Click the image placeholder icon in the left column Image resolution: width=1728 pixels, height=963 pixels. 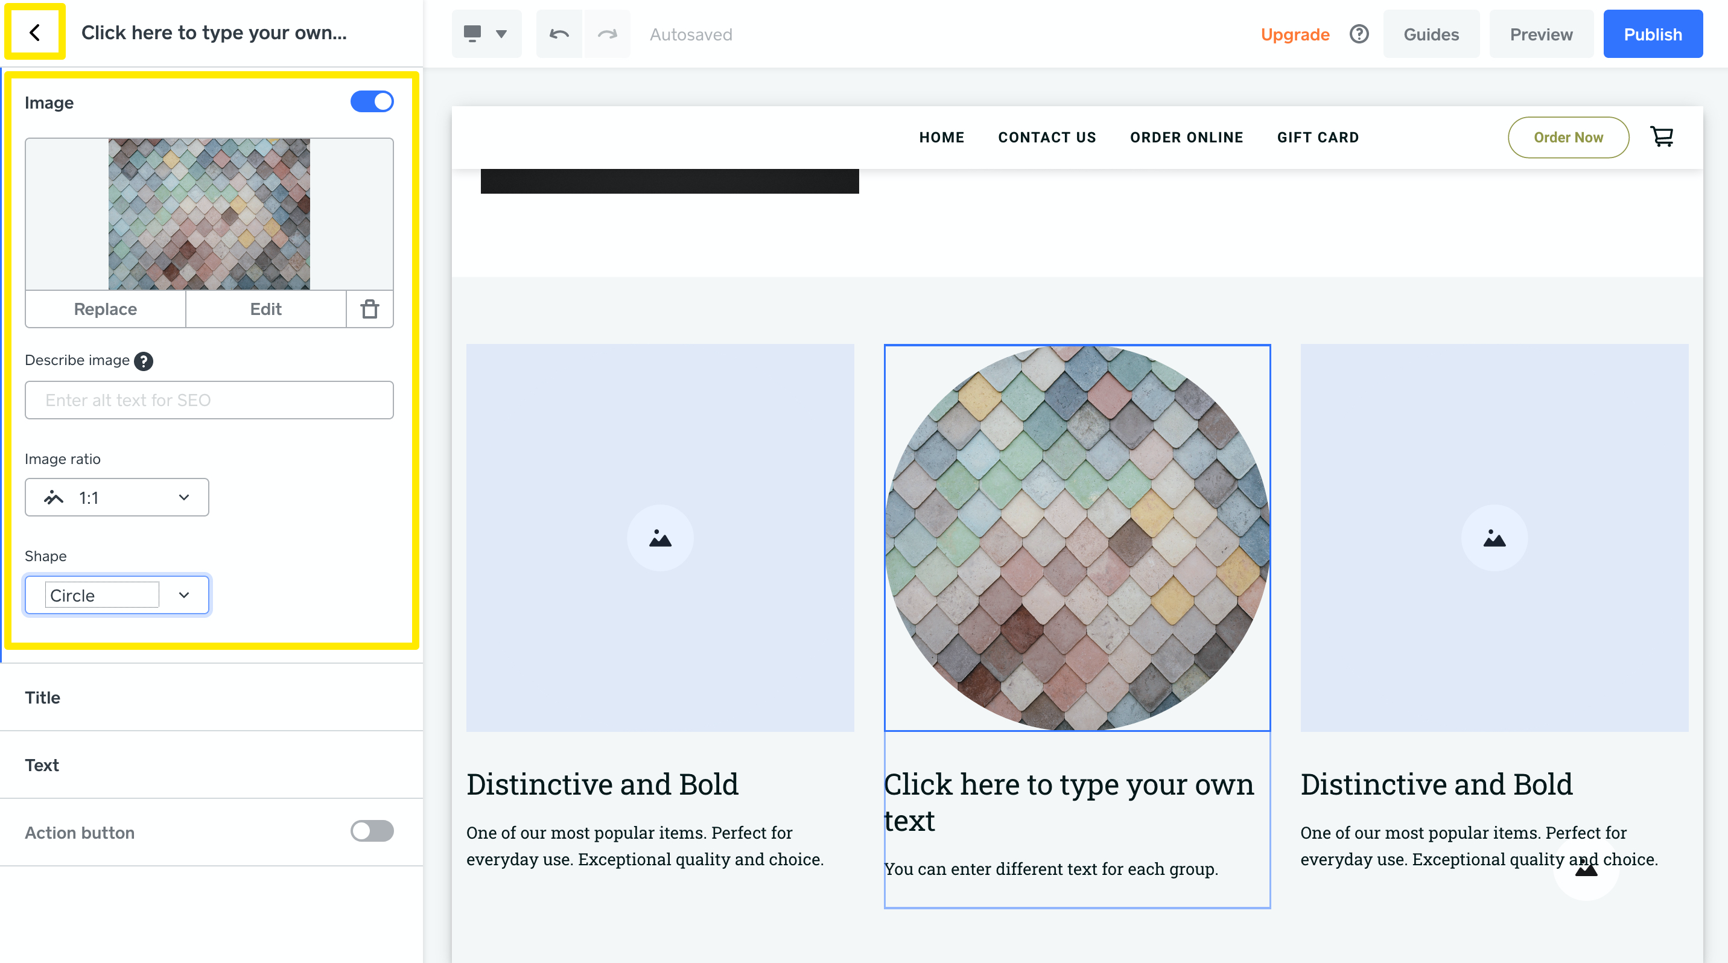(x=659, y=537)
